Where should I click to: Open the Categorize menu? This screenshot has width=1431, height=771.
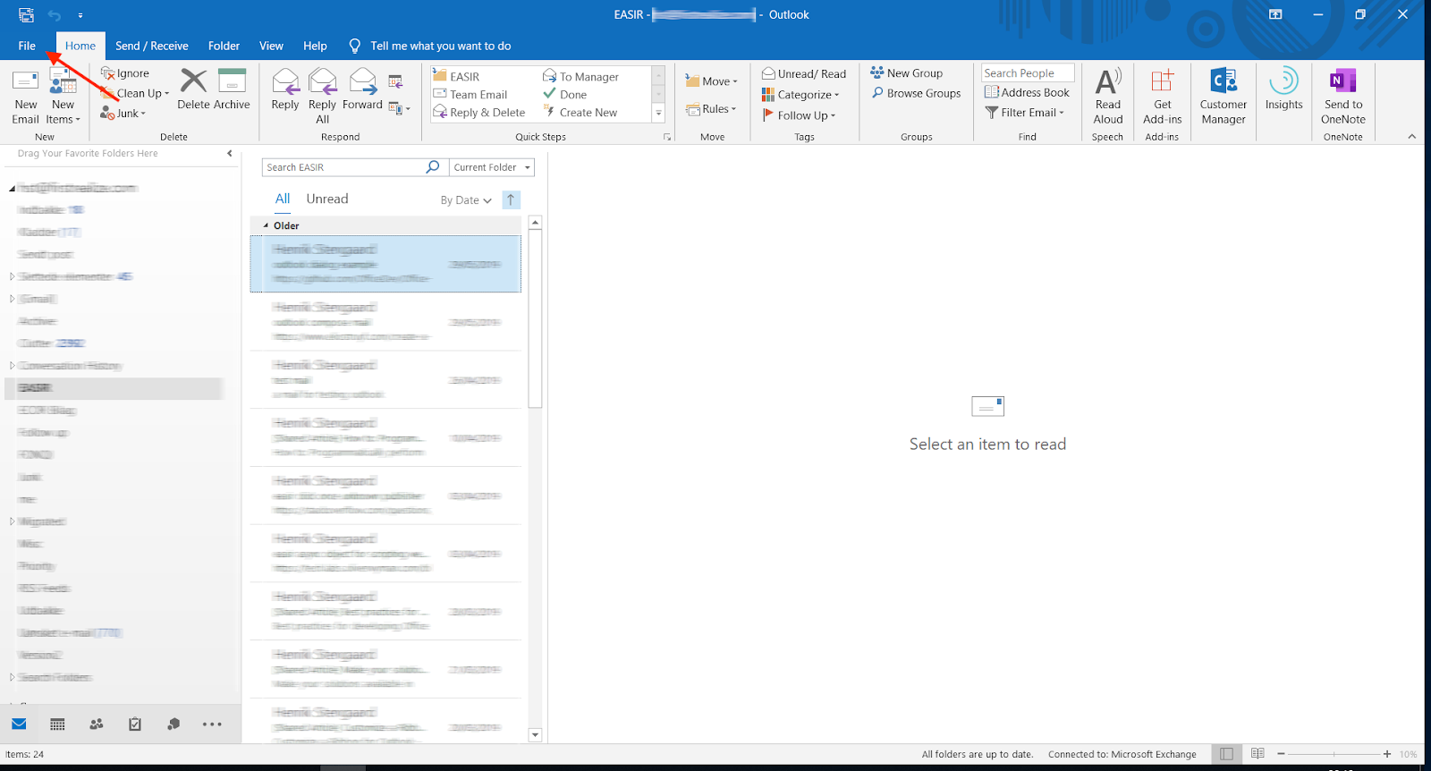800,95
